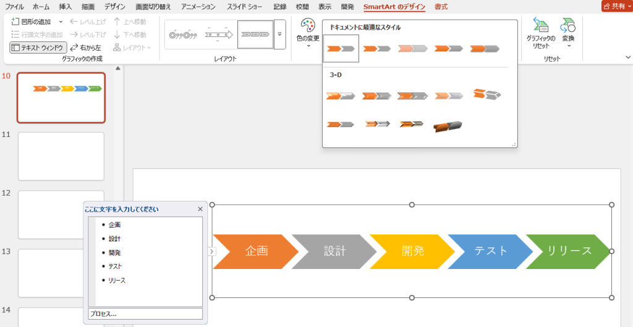Expand the レイアウト gallery more button
Screen dimensions: 633x327
click(279, 35)
